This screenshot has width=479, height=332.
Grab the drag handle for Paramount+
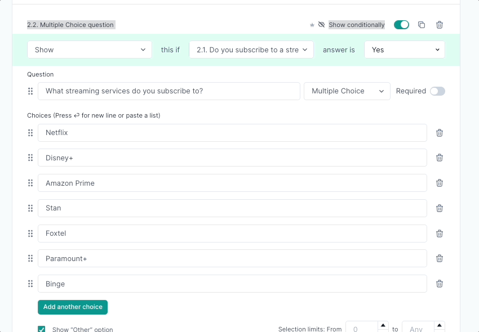(x=30, y=258)
